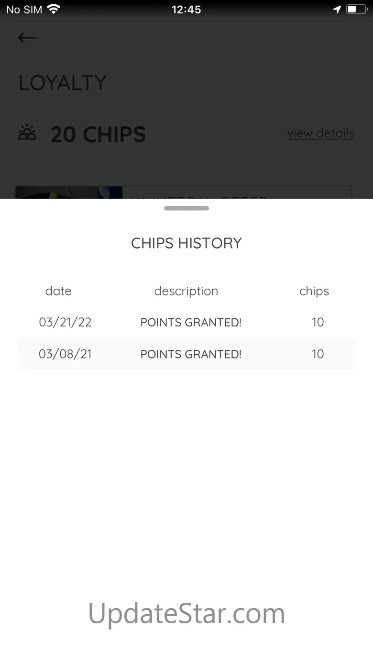
Task: Tap the Wi-Fi status icon
Action: (54, 9)
